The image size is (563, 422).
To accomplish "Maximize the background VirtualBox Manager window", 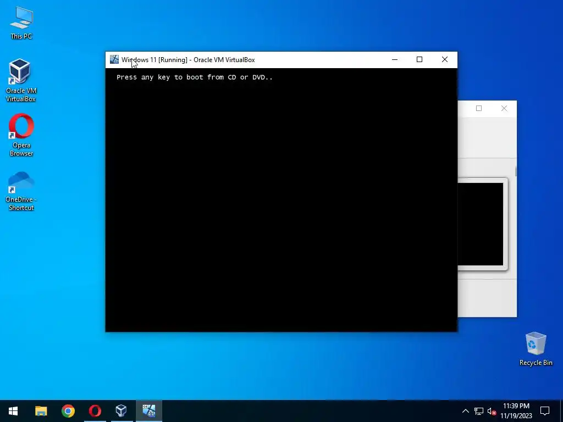I will tap(479, 108).
